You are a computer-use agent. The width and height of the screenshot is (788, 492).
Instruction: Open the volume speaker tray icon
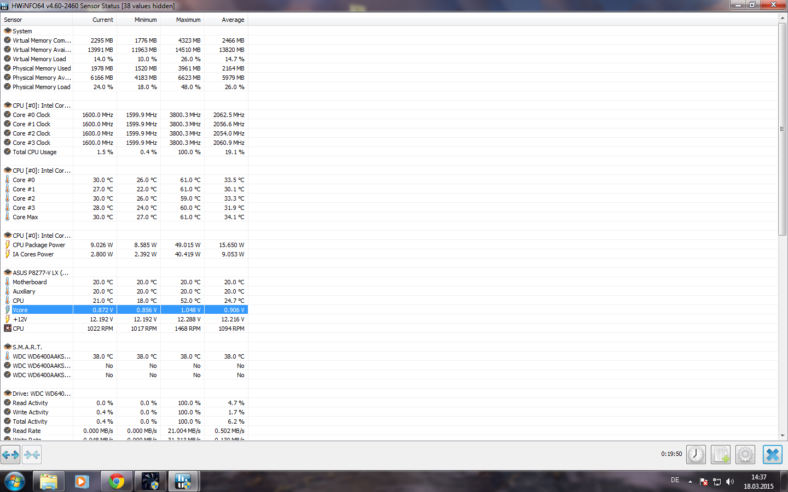[x=730, y=482]
